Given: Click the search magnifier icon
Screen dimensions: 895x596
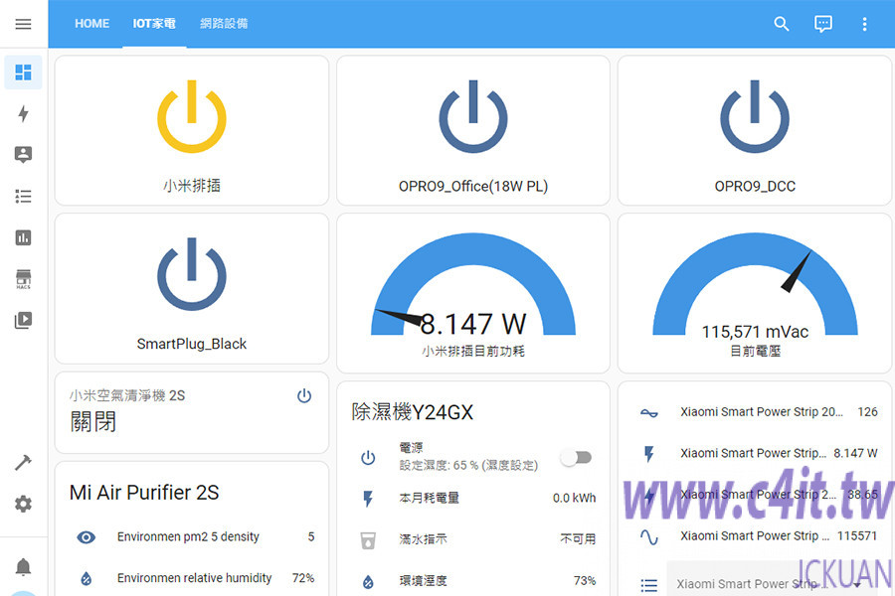Looking at the screenshot, I should click(782, 24).
